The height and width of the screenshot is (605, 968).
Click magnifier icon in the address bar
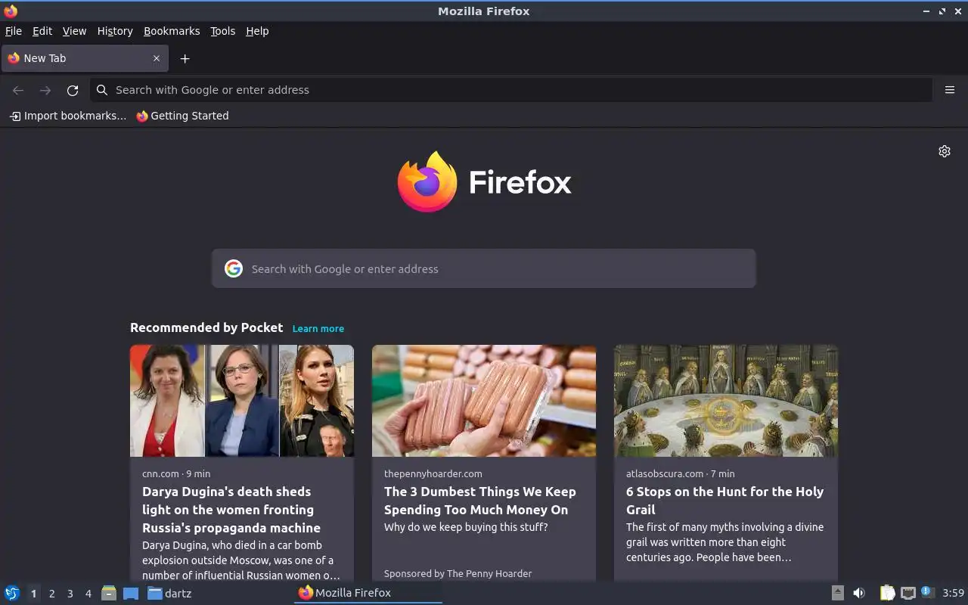pyautogui.click(x=102, y=90)
